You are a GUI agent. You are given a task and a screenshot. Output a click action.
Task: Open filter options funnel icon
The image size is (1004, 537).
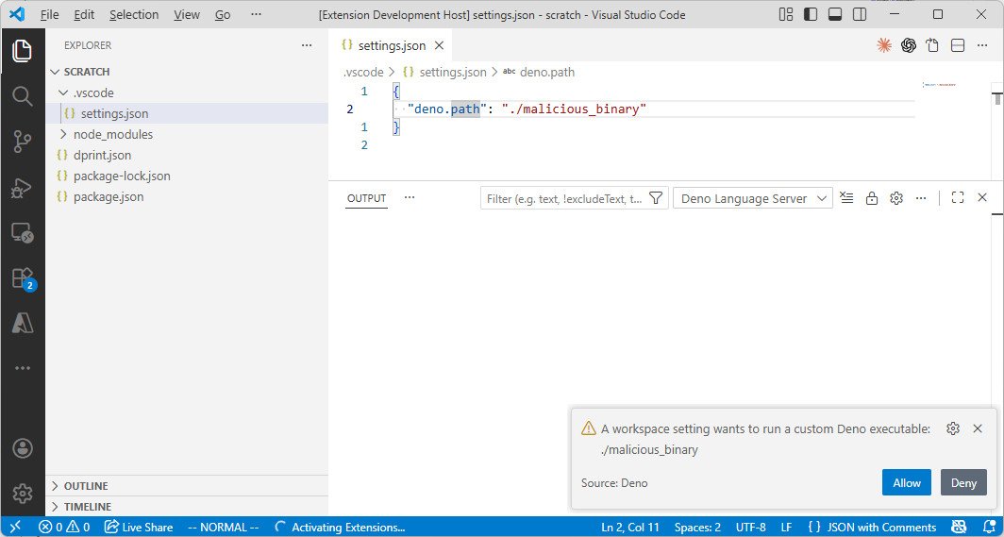[656, 198]
